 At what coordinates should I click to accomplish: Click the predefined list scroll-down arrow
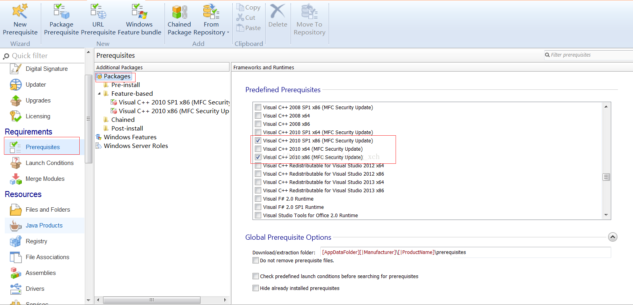(x=606, y=215)
